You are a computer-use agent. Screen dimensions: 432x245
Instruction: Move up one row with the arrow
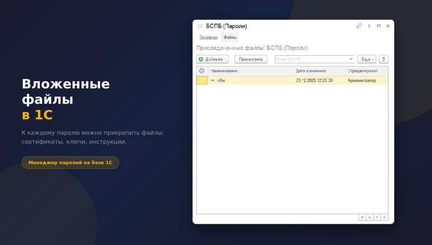[370, 217]
